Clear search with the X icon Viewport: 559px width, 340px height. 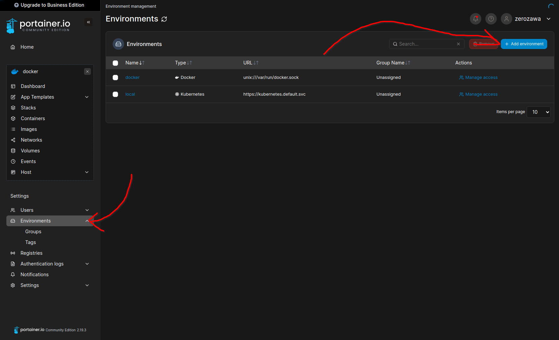tap(458, 44)
